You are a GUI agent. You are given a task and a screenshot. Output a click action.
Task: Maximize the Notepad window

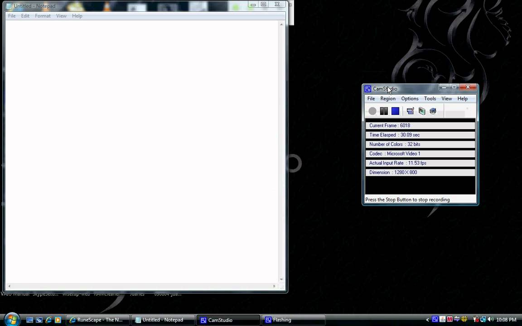pos(263,5)
